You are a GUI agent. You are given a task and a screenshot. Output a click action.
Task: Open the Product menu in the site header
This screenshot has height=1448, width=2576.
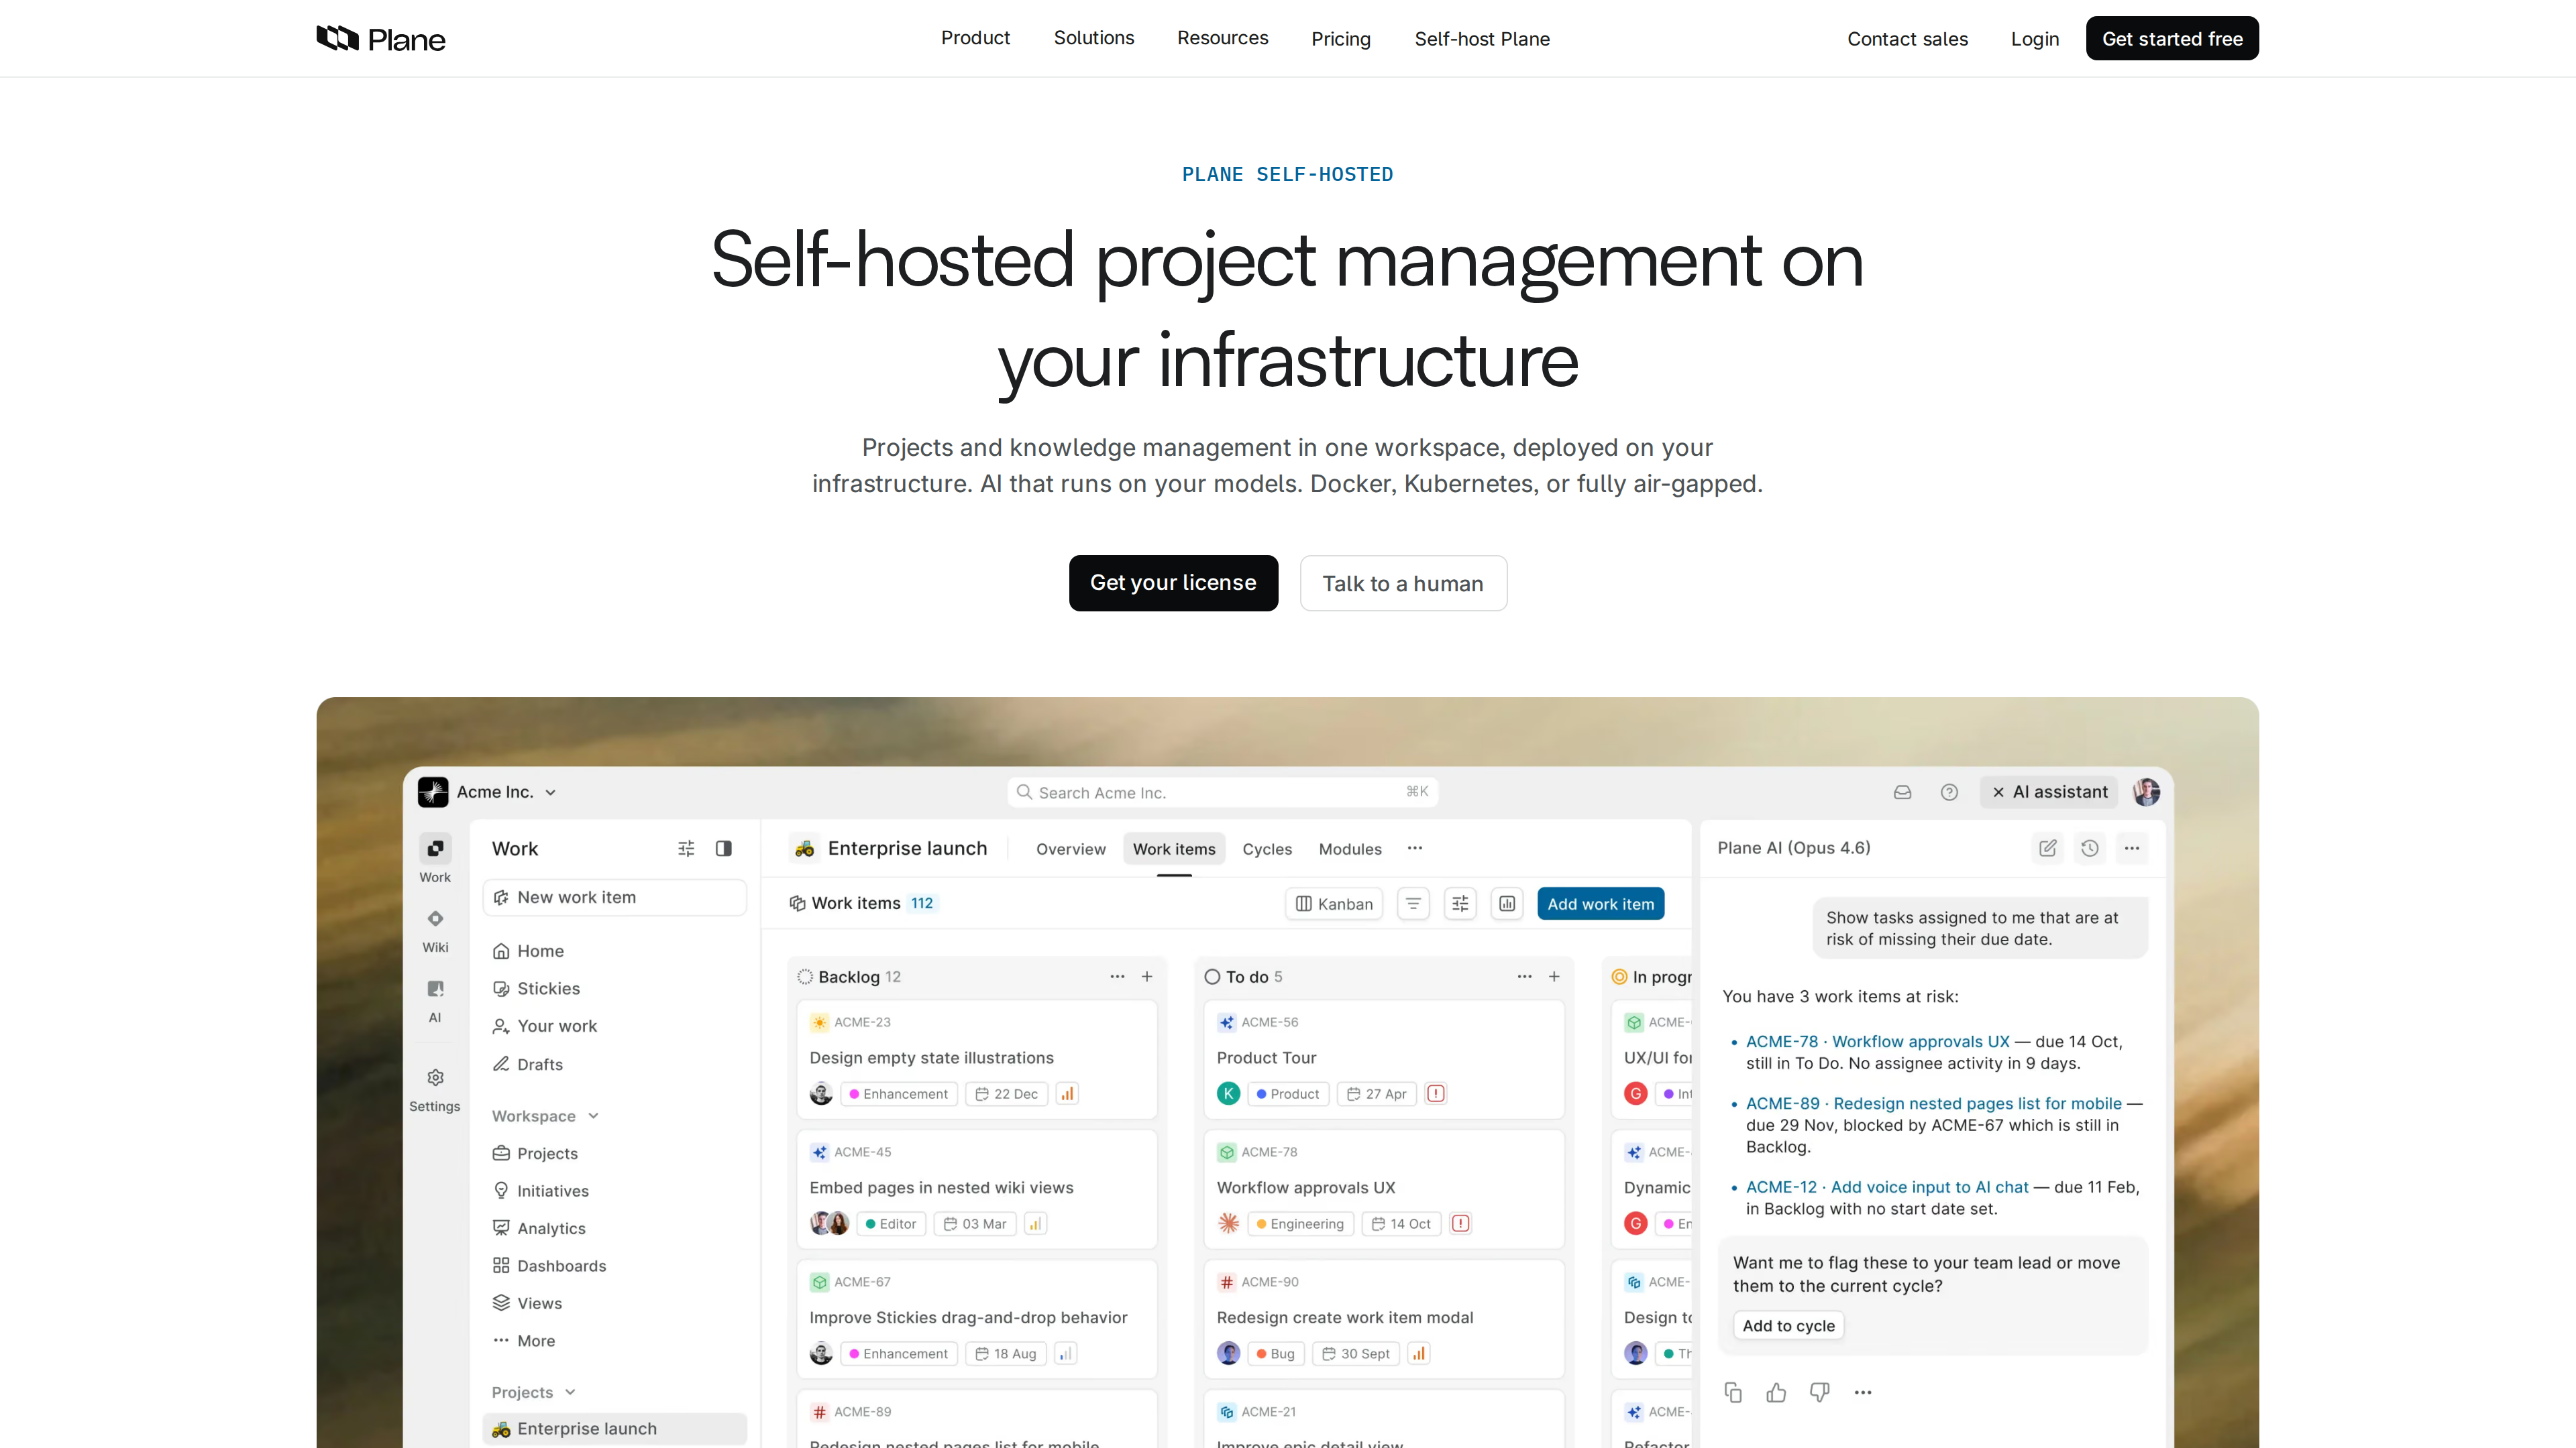pyautogui.click(x=975, y=38)
